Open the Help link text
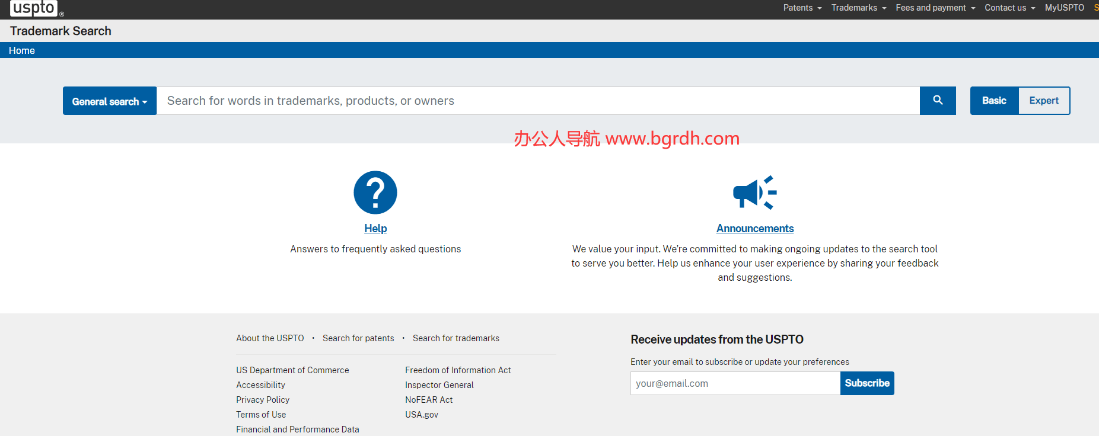This screenshot has width=1099, height=436. click(375, 229)
